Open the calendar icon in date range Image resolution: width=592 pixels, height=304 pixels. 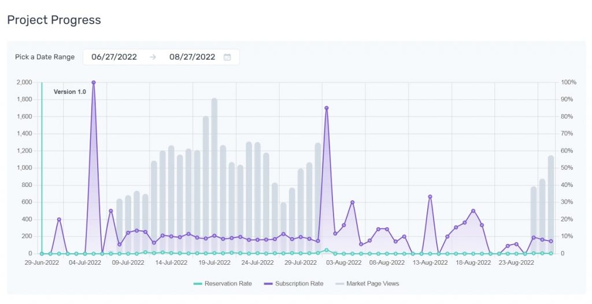227,57
